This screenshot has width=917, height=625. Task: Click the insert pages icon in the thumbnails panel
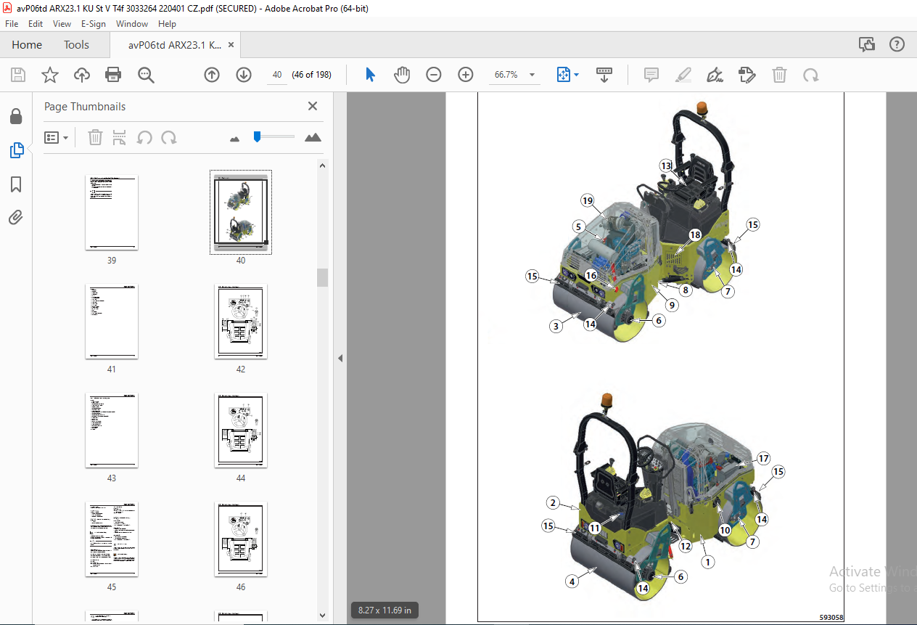click(120, 137)
